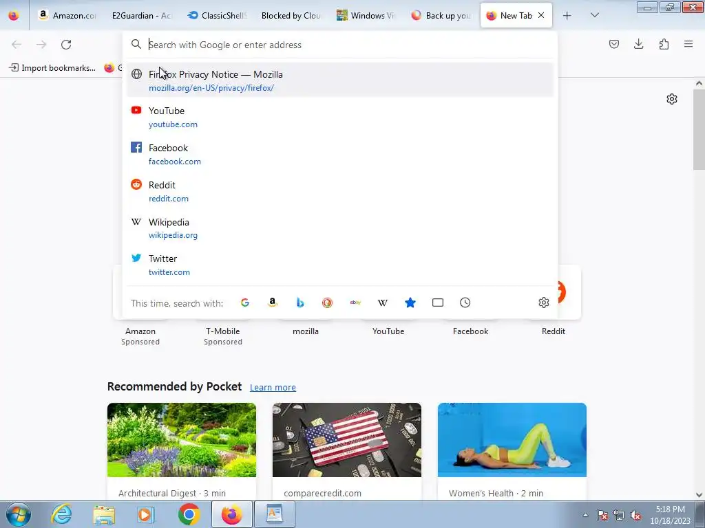
Task: Search open tabs using the tabs icon
Action: tap(437, 302)
